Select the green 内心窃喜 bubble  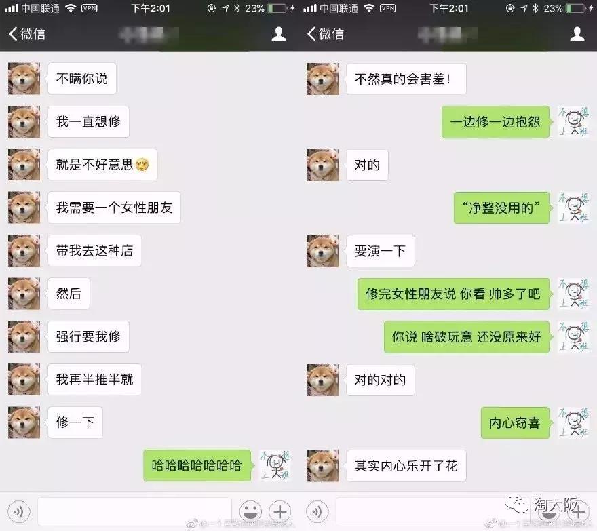pyautogui.click(x=515, y=423)
